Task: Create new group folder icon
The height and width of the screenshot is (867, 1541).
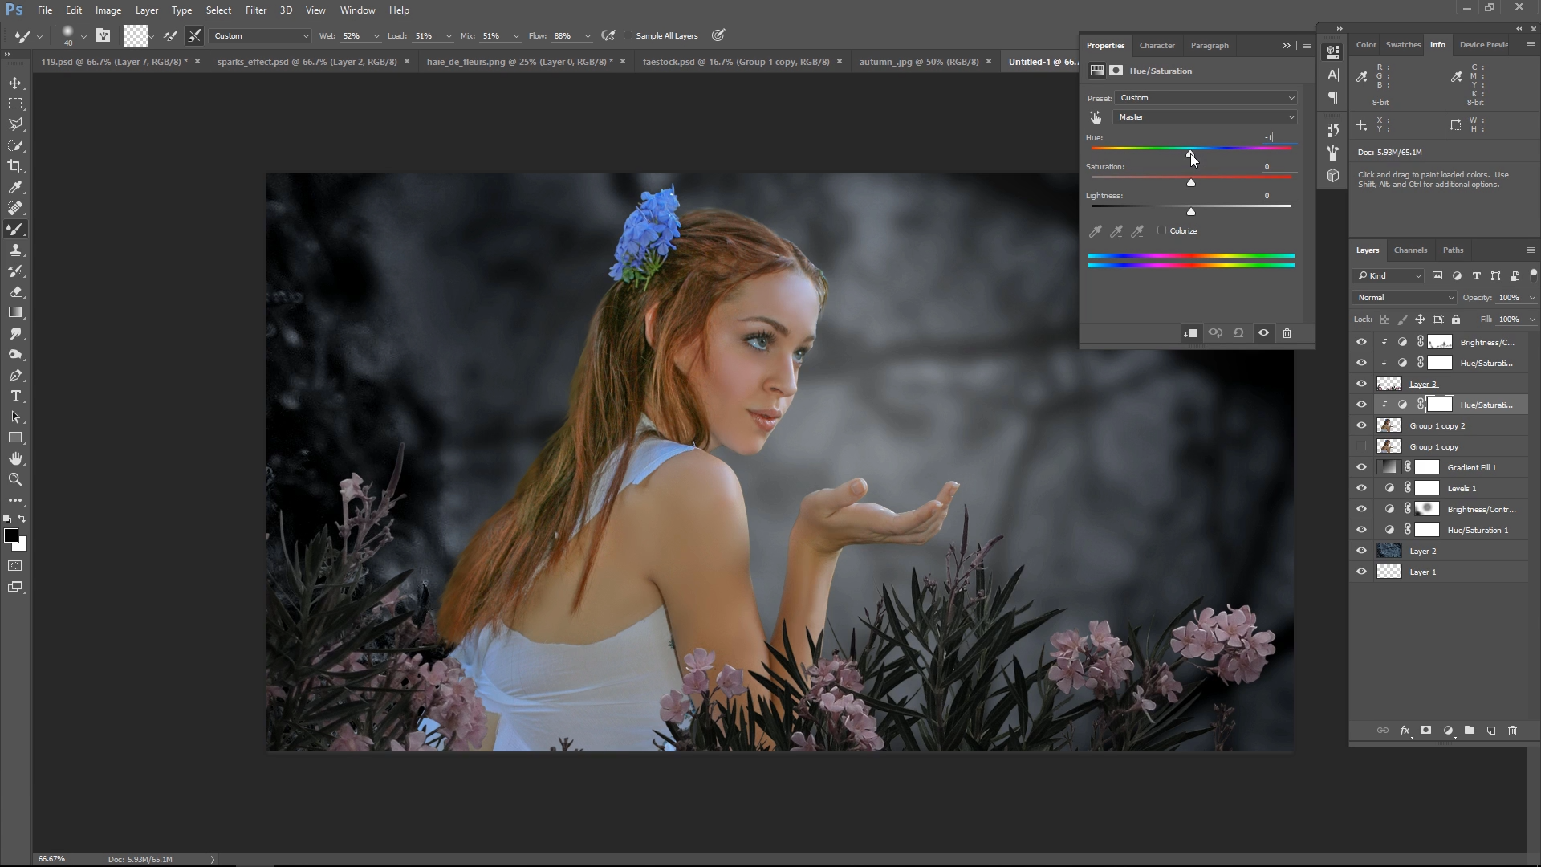Action: pyautogui.click(x=1470, y=731)
